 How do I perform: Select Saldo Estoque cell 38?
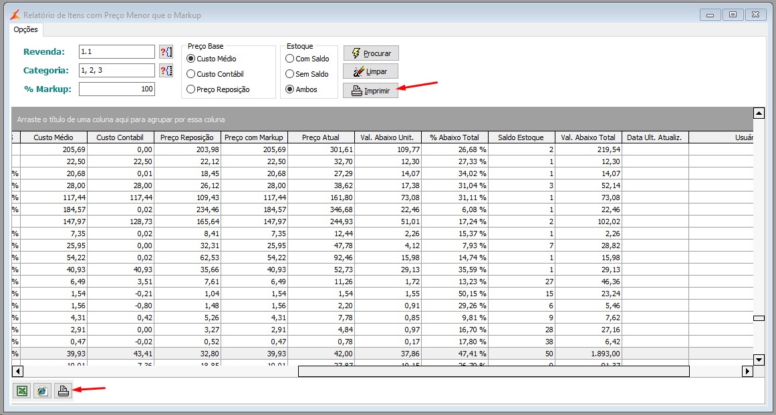(x=521, y=342)
